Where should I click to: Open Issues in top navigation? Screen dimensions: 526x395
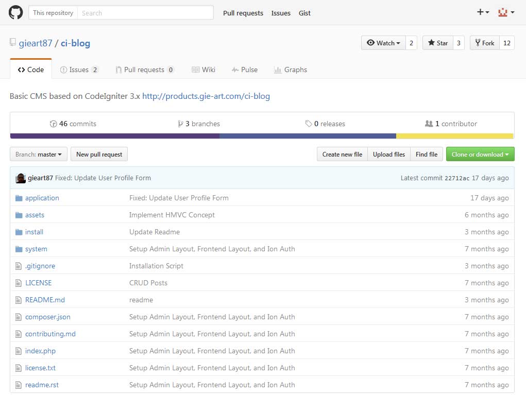[281, 13]
